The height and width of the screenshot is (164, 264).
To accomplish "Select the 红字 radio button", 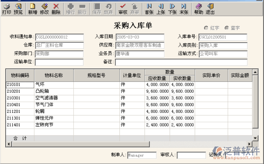I will [x=206, y=28].
